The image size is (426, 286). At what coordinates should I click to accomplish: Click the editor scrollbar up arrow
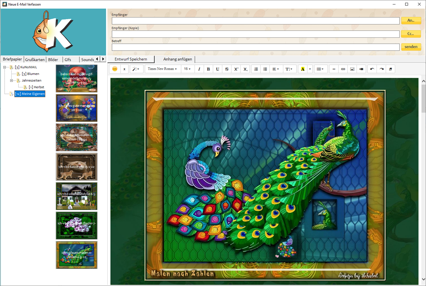click(x=423, y=81)
